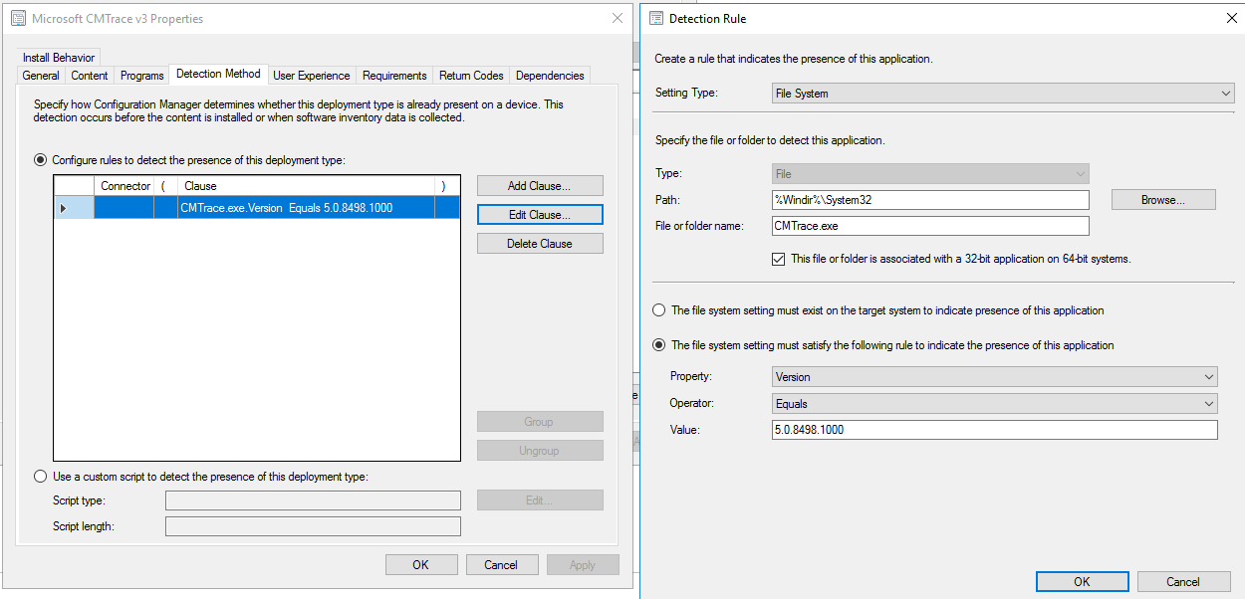Click Apply in the Properties window
Viewport: 1245px width, 599px height.
click(x=583, y=565)
